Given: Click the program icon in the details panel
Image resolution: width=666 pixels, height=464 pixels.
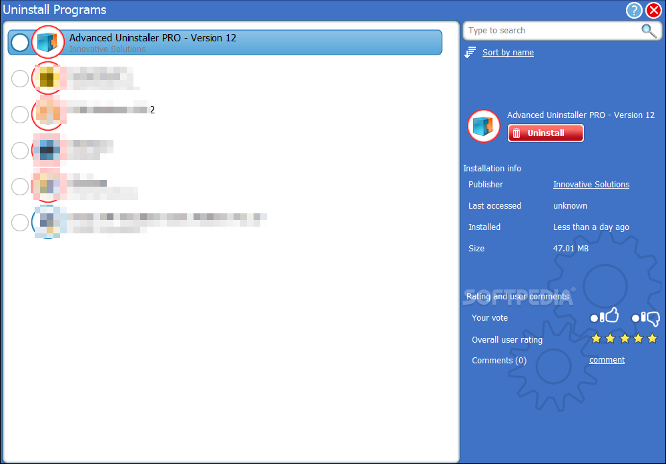Looking at the screenshot, I should [484, 126].
